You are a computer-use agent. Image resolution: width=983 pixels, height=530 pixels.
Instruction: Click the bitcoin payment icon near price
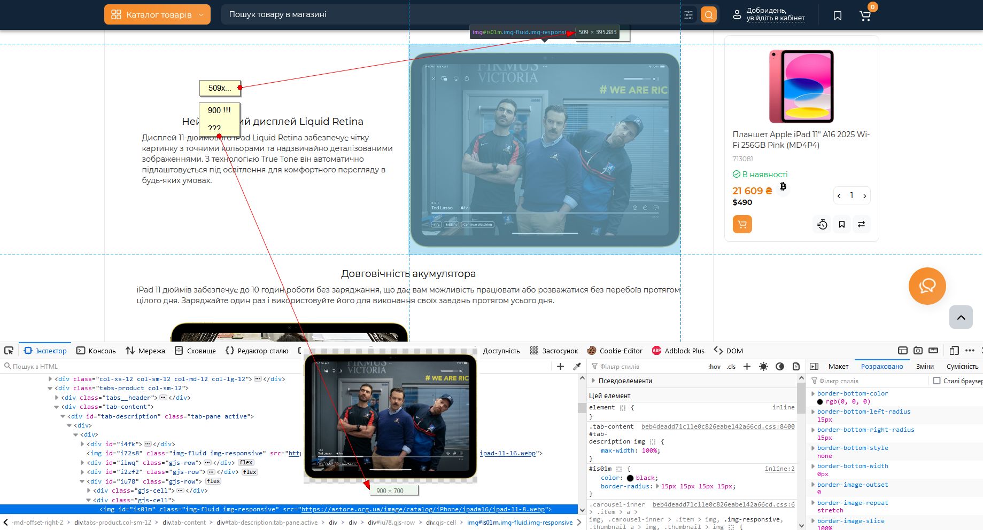coord(783,186)
